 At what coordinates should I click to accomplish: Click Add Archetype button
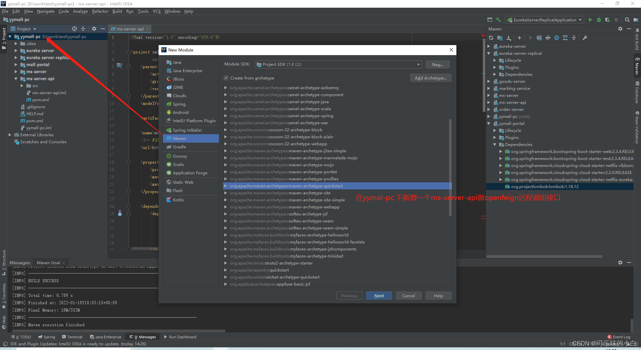(x=431, y=78)
